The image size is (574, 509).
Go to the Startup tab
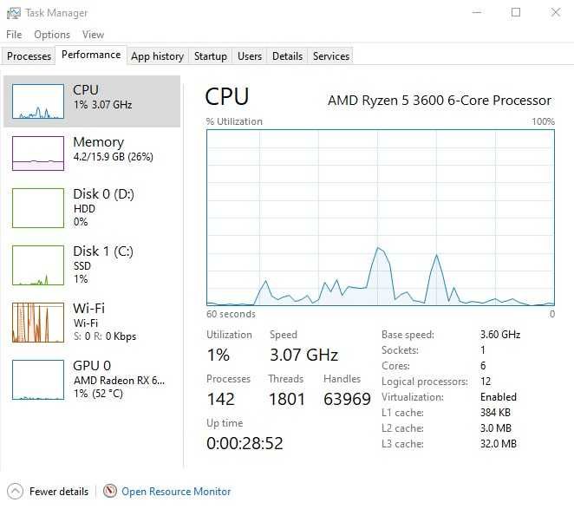[x=210, y=56]
